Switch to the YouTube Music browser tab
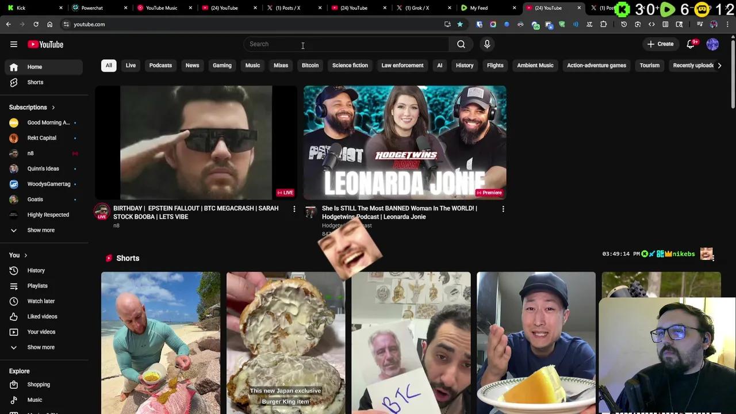 pos(164,8)
